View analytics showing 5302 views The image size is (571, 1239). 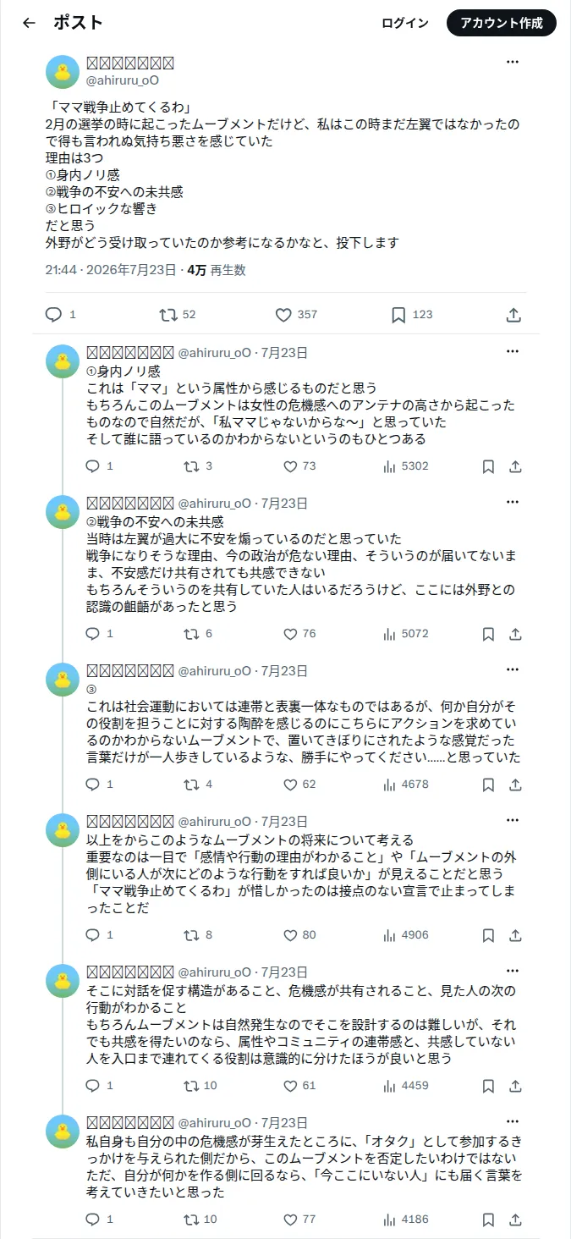[x=405, y=466]
